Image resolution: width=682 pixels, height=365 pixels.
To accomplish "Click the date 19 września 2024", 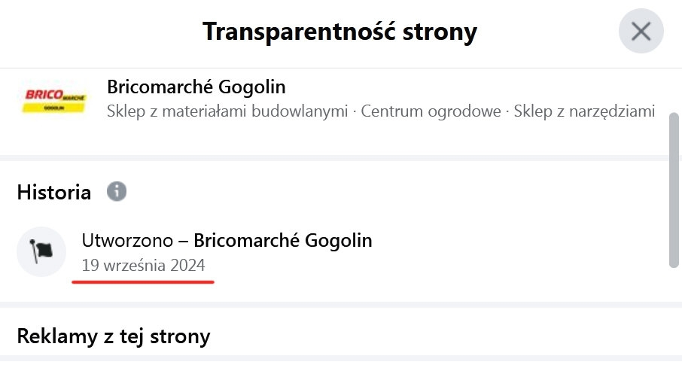I will (143, 266).
